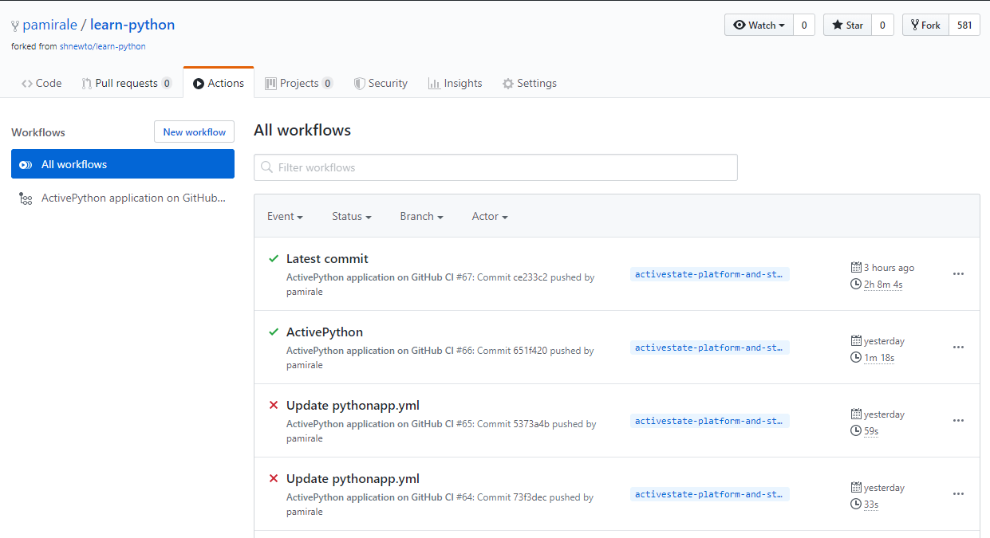Click the branch label for run #64
The width and height of the screenshot is (990, 538).
709,494
